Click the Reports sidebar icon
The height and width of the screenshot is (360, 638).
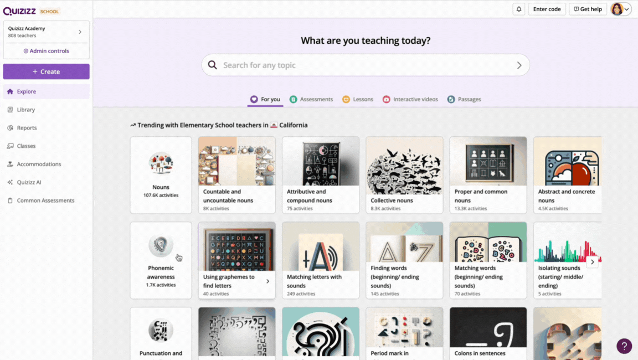click(x=10, y=128)
